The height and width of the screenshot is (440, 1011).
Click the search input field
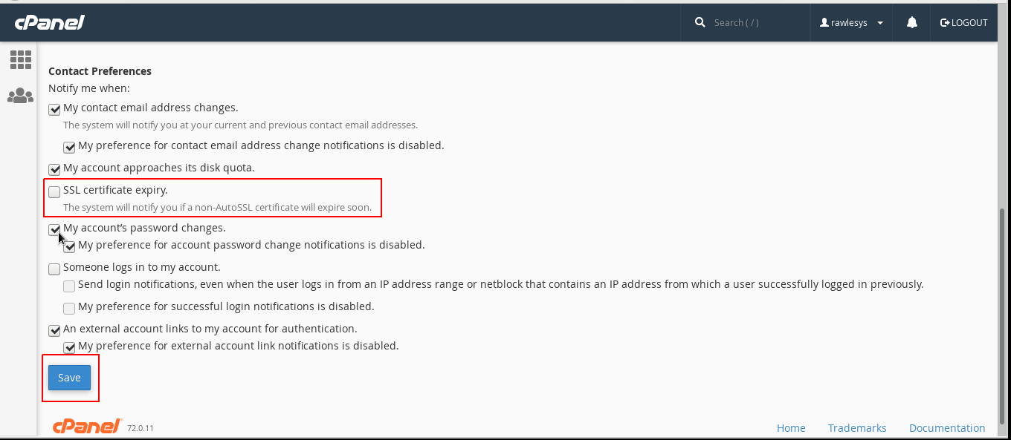743,22
